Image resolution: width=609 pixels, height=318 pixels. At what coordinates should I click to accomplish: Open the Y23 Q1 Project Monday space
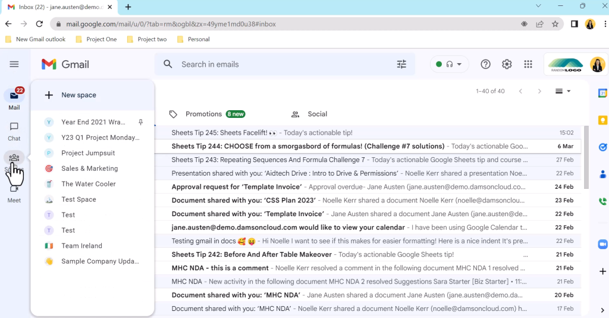92,138
